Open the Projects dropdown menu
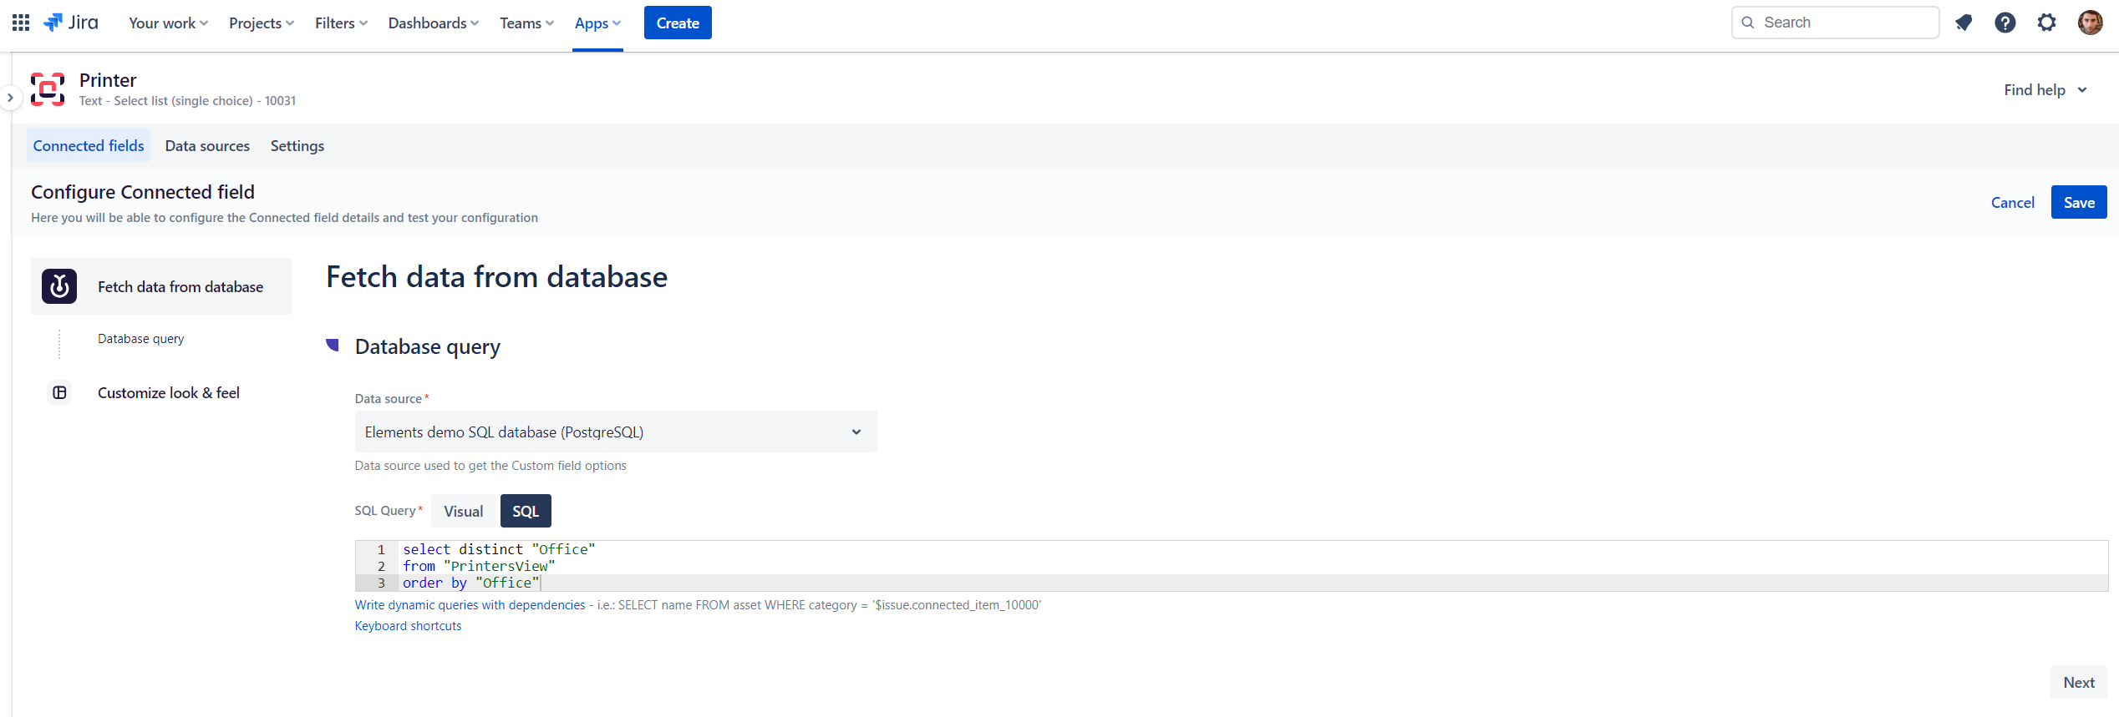This screenshot has width=2119, height=717. 261,23
